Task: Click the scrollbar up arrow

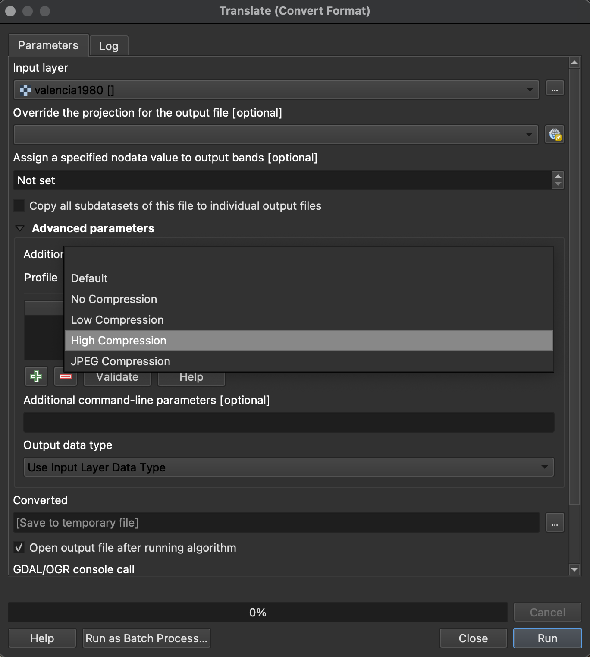Action: coord(574,63)
